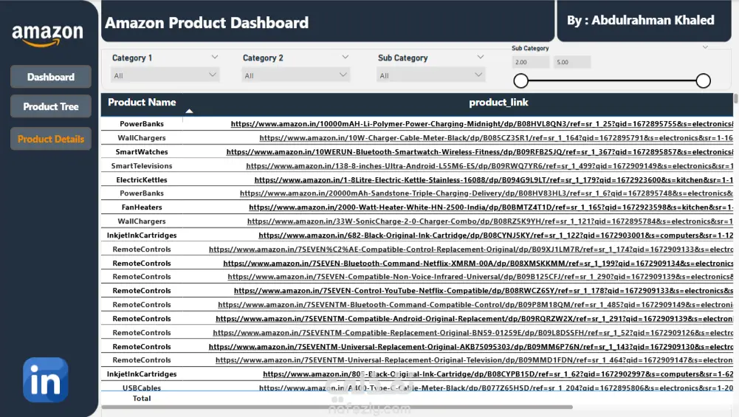The image size is (739, 417).
Task: Open the 7SEVENTM-Universal-Replacement-Original-Television link
Action: [474, 360]
